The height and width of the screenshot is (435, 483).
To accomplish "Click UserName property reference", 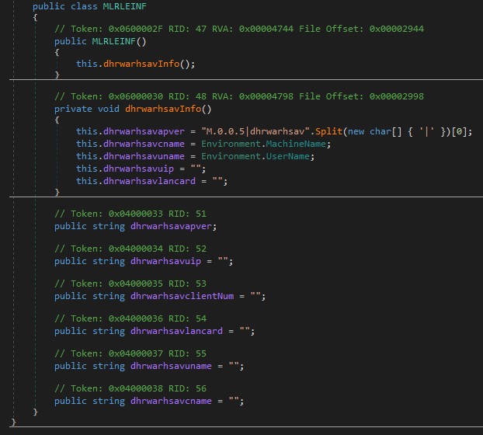I will tap(283, 155).
